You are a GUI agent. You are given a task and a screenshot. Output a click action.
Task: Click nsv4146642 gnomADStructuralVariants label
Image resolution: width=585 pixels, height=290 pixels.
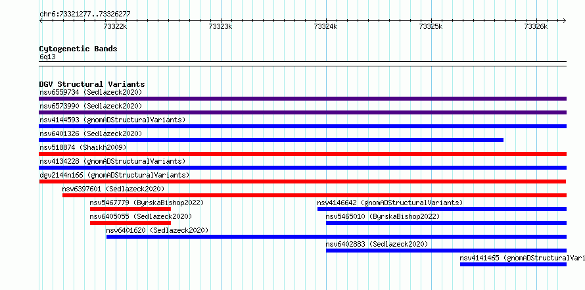pos(390,203)
